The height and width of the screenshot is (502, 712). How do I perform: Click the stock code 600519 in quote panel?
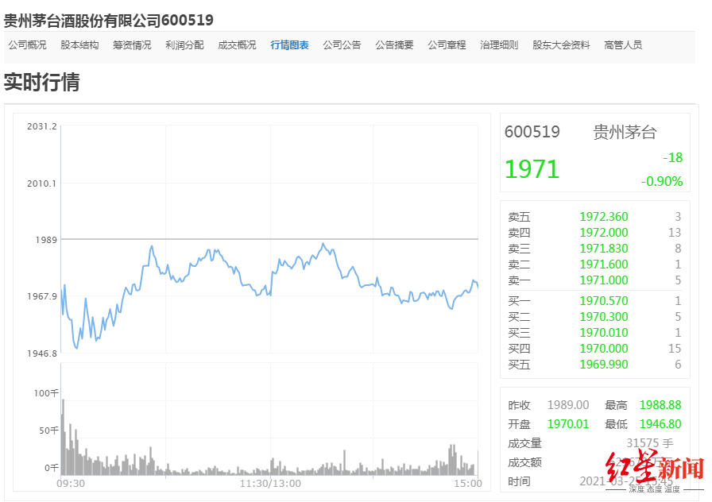coord(532,132)
